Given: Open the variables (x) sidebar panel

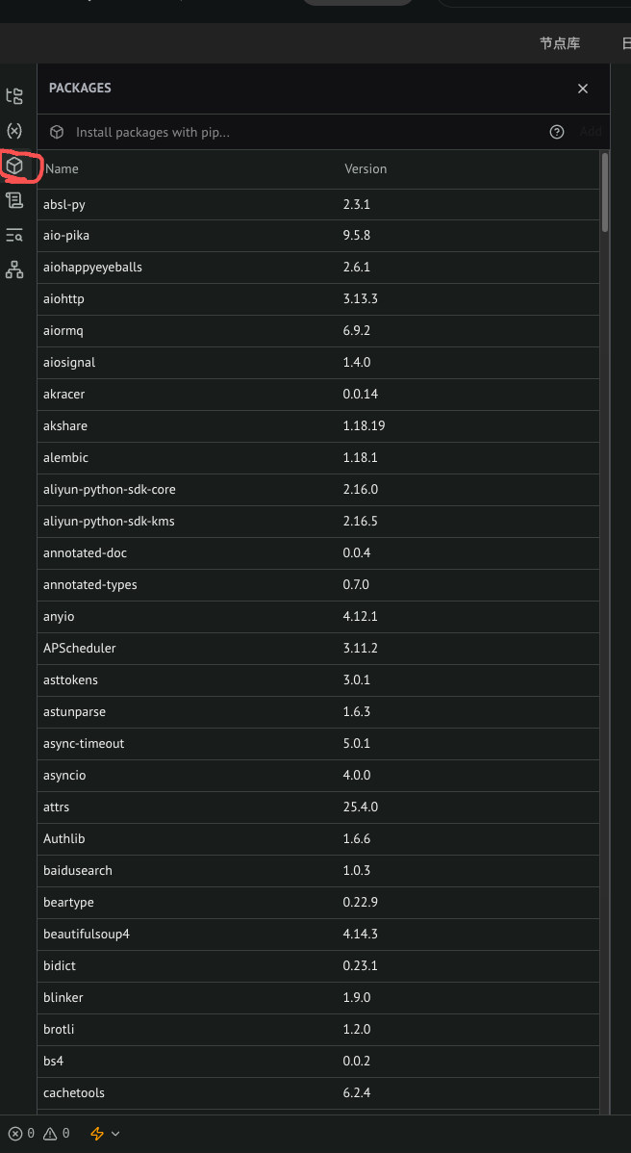Looking at the screenshot, I should tap(14, 131).
